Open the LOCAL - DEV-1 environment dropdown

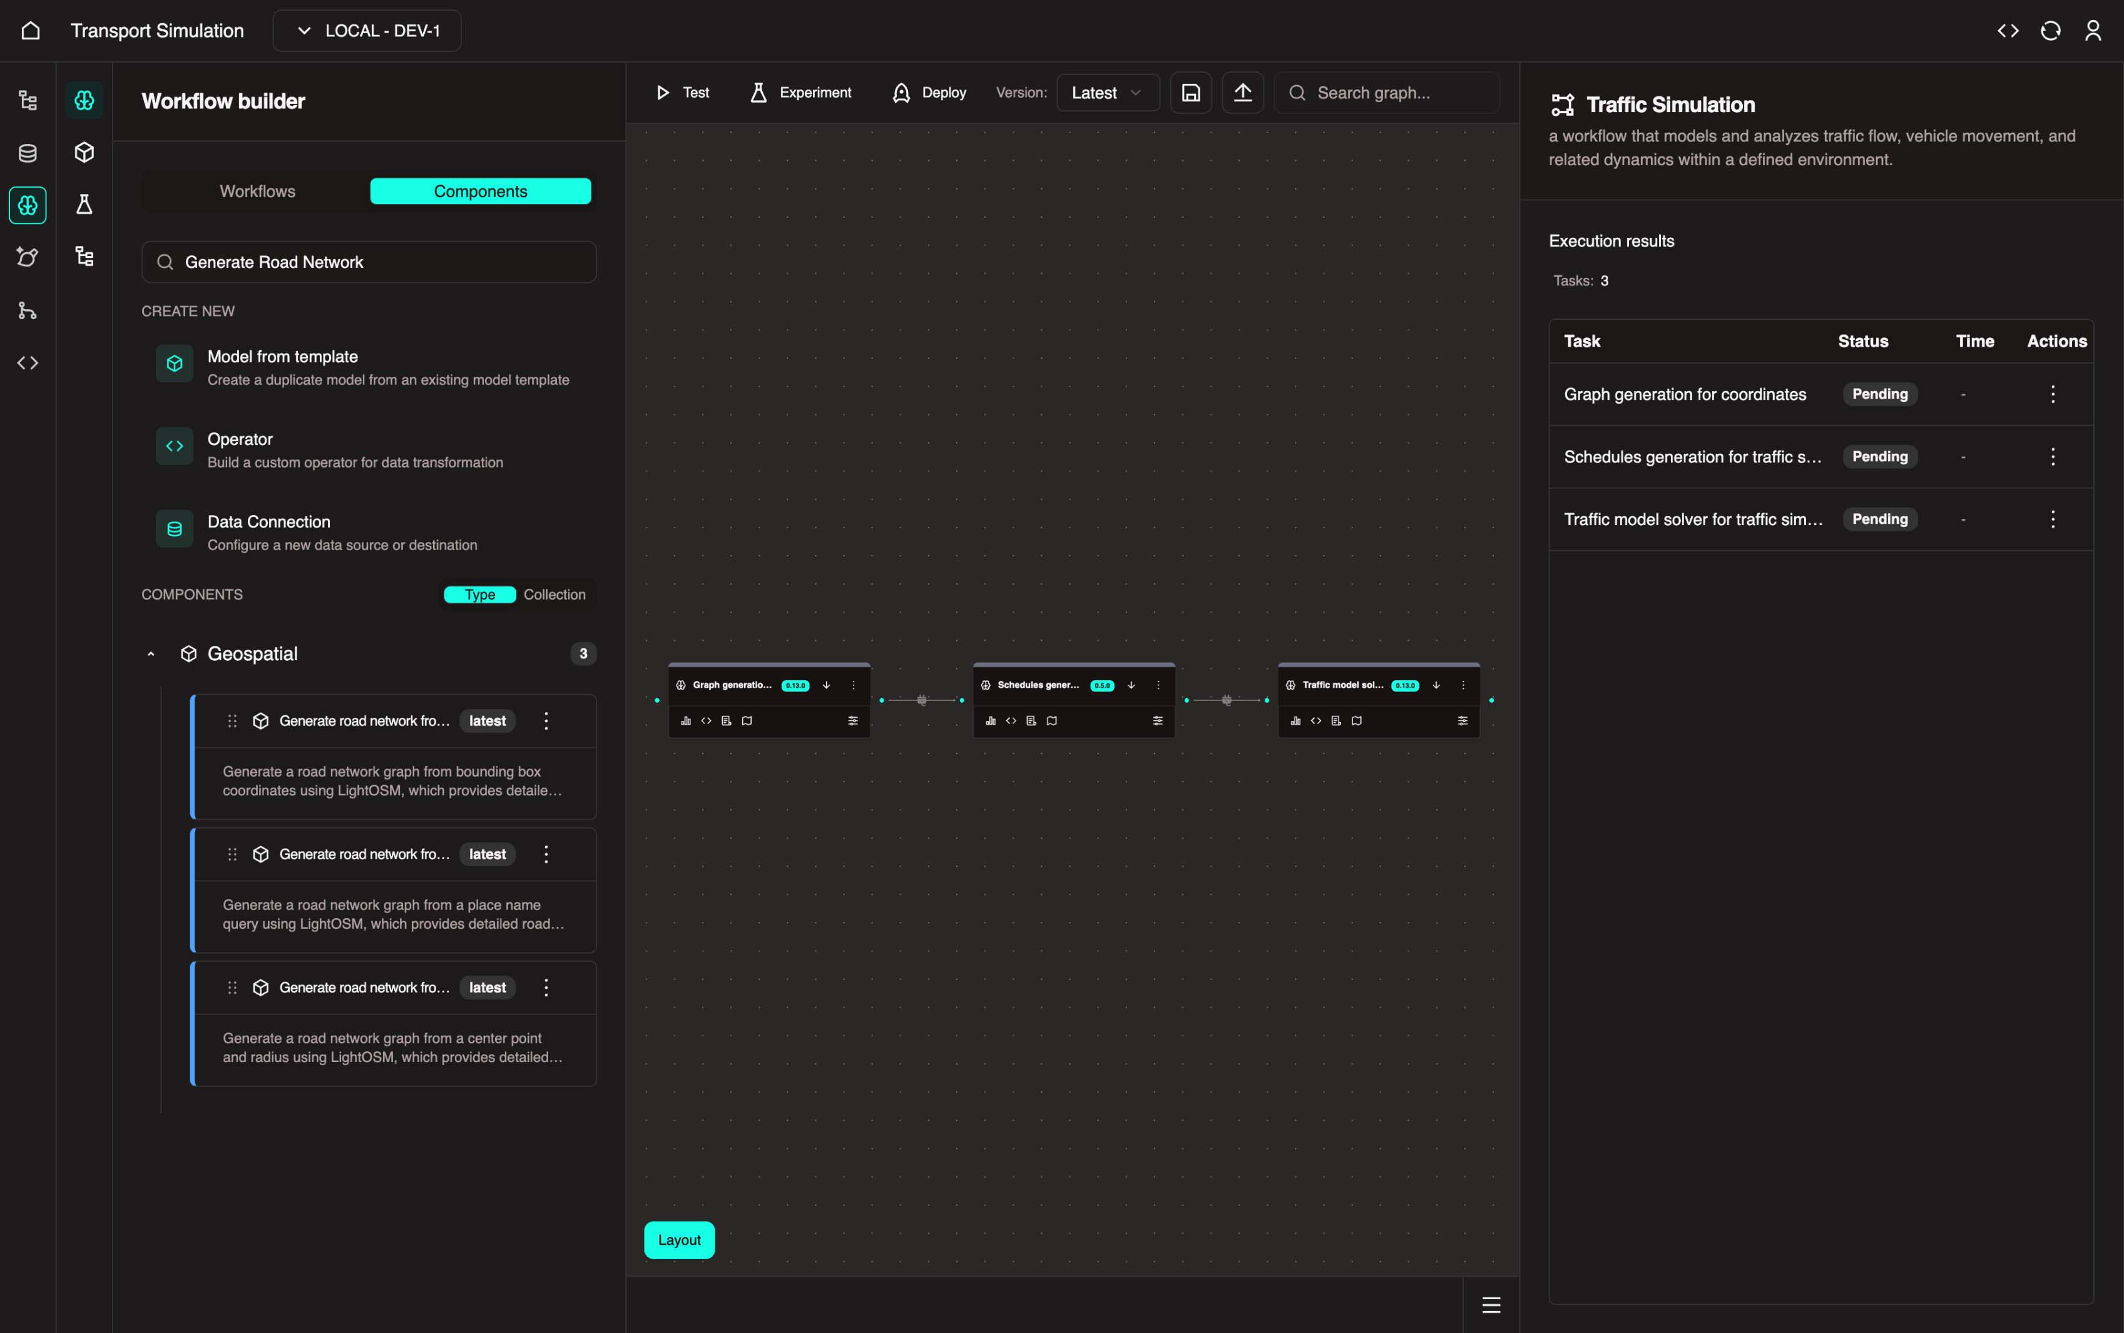click(367, 31)
